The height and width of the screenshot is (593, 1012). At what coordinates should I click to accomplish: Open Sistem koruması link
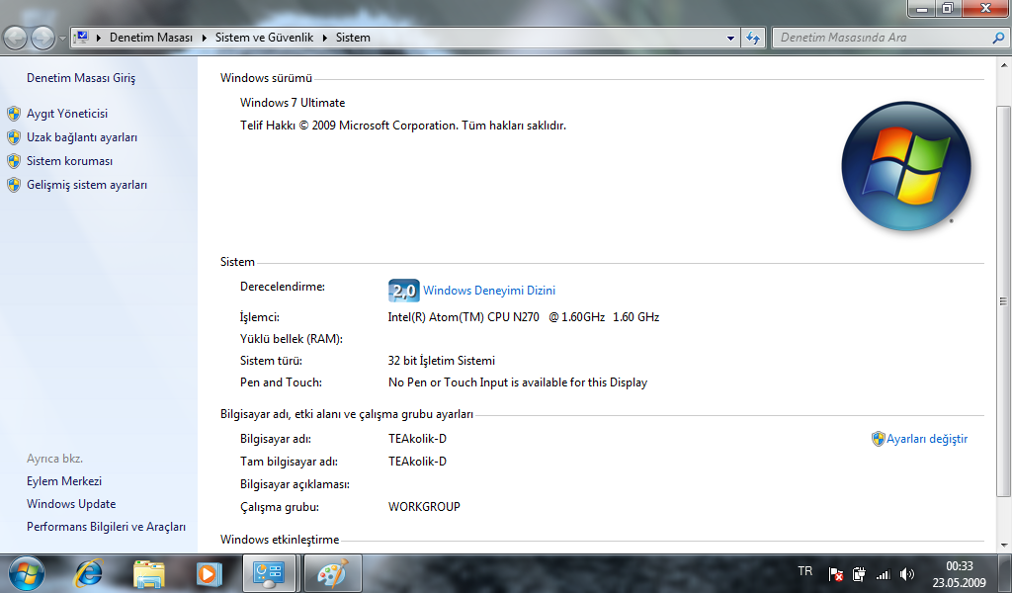click(x=70, y=161)
